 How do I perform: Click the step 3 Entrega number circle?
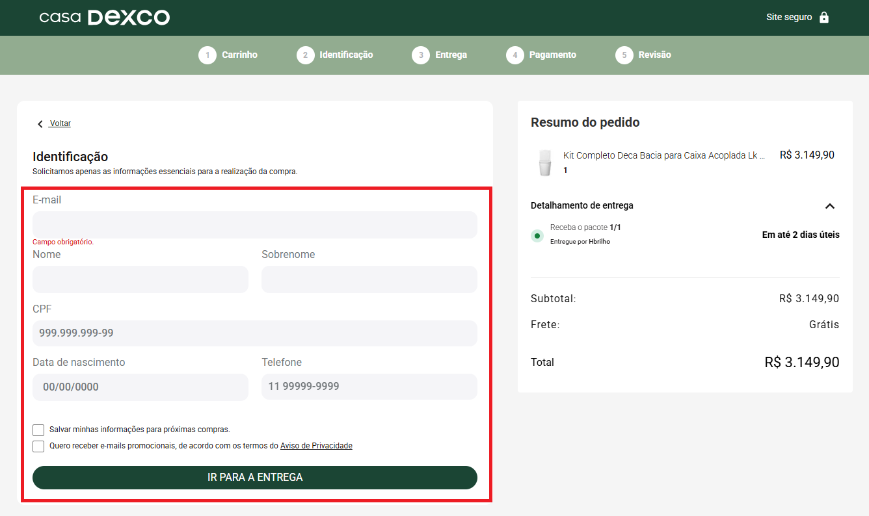(421, 55)
